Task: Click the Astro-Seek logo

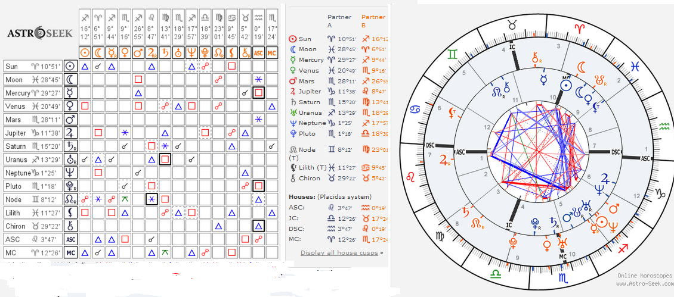Action: 39,33
